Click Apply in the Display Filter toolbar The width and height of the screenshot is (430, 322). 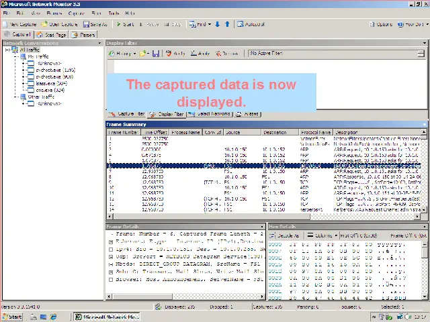point(200,54)
